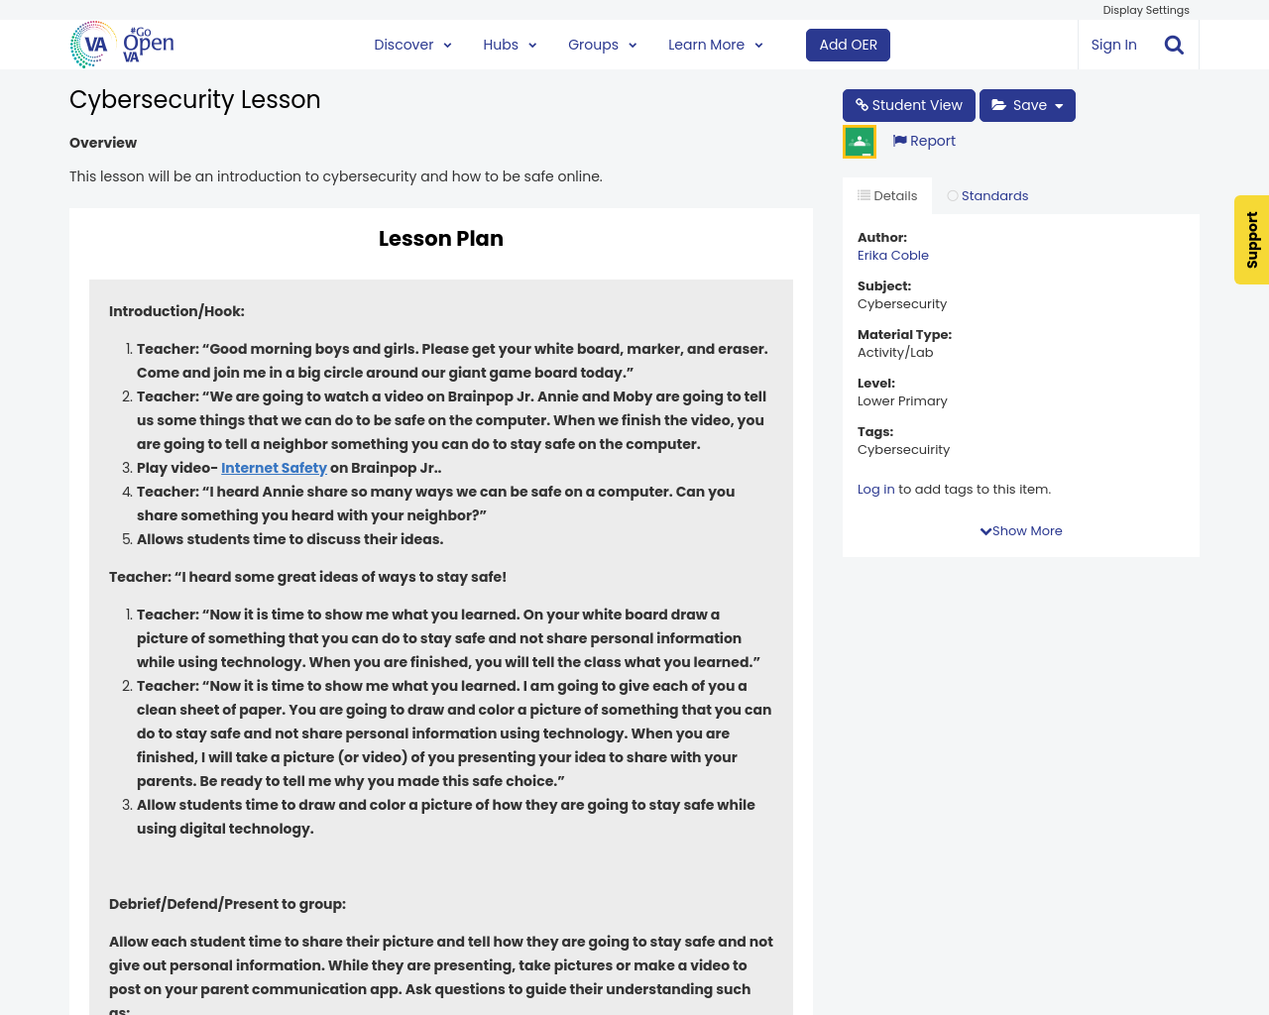
Task: Expand the Discover dropdown menu
Action: click(x=412, y=45)
